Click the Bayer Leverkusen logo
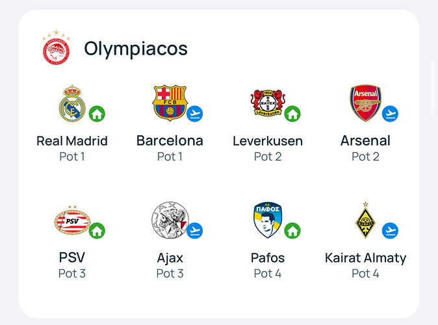The image size is (438, 325). coord(268,103)
